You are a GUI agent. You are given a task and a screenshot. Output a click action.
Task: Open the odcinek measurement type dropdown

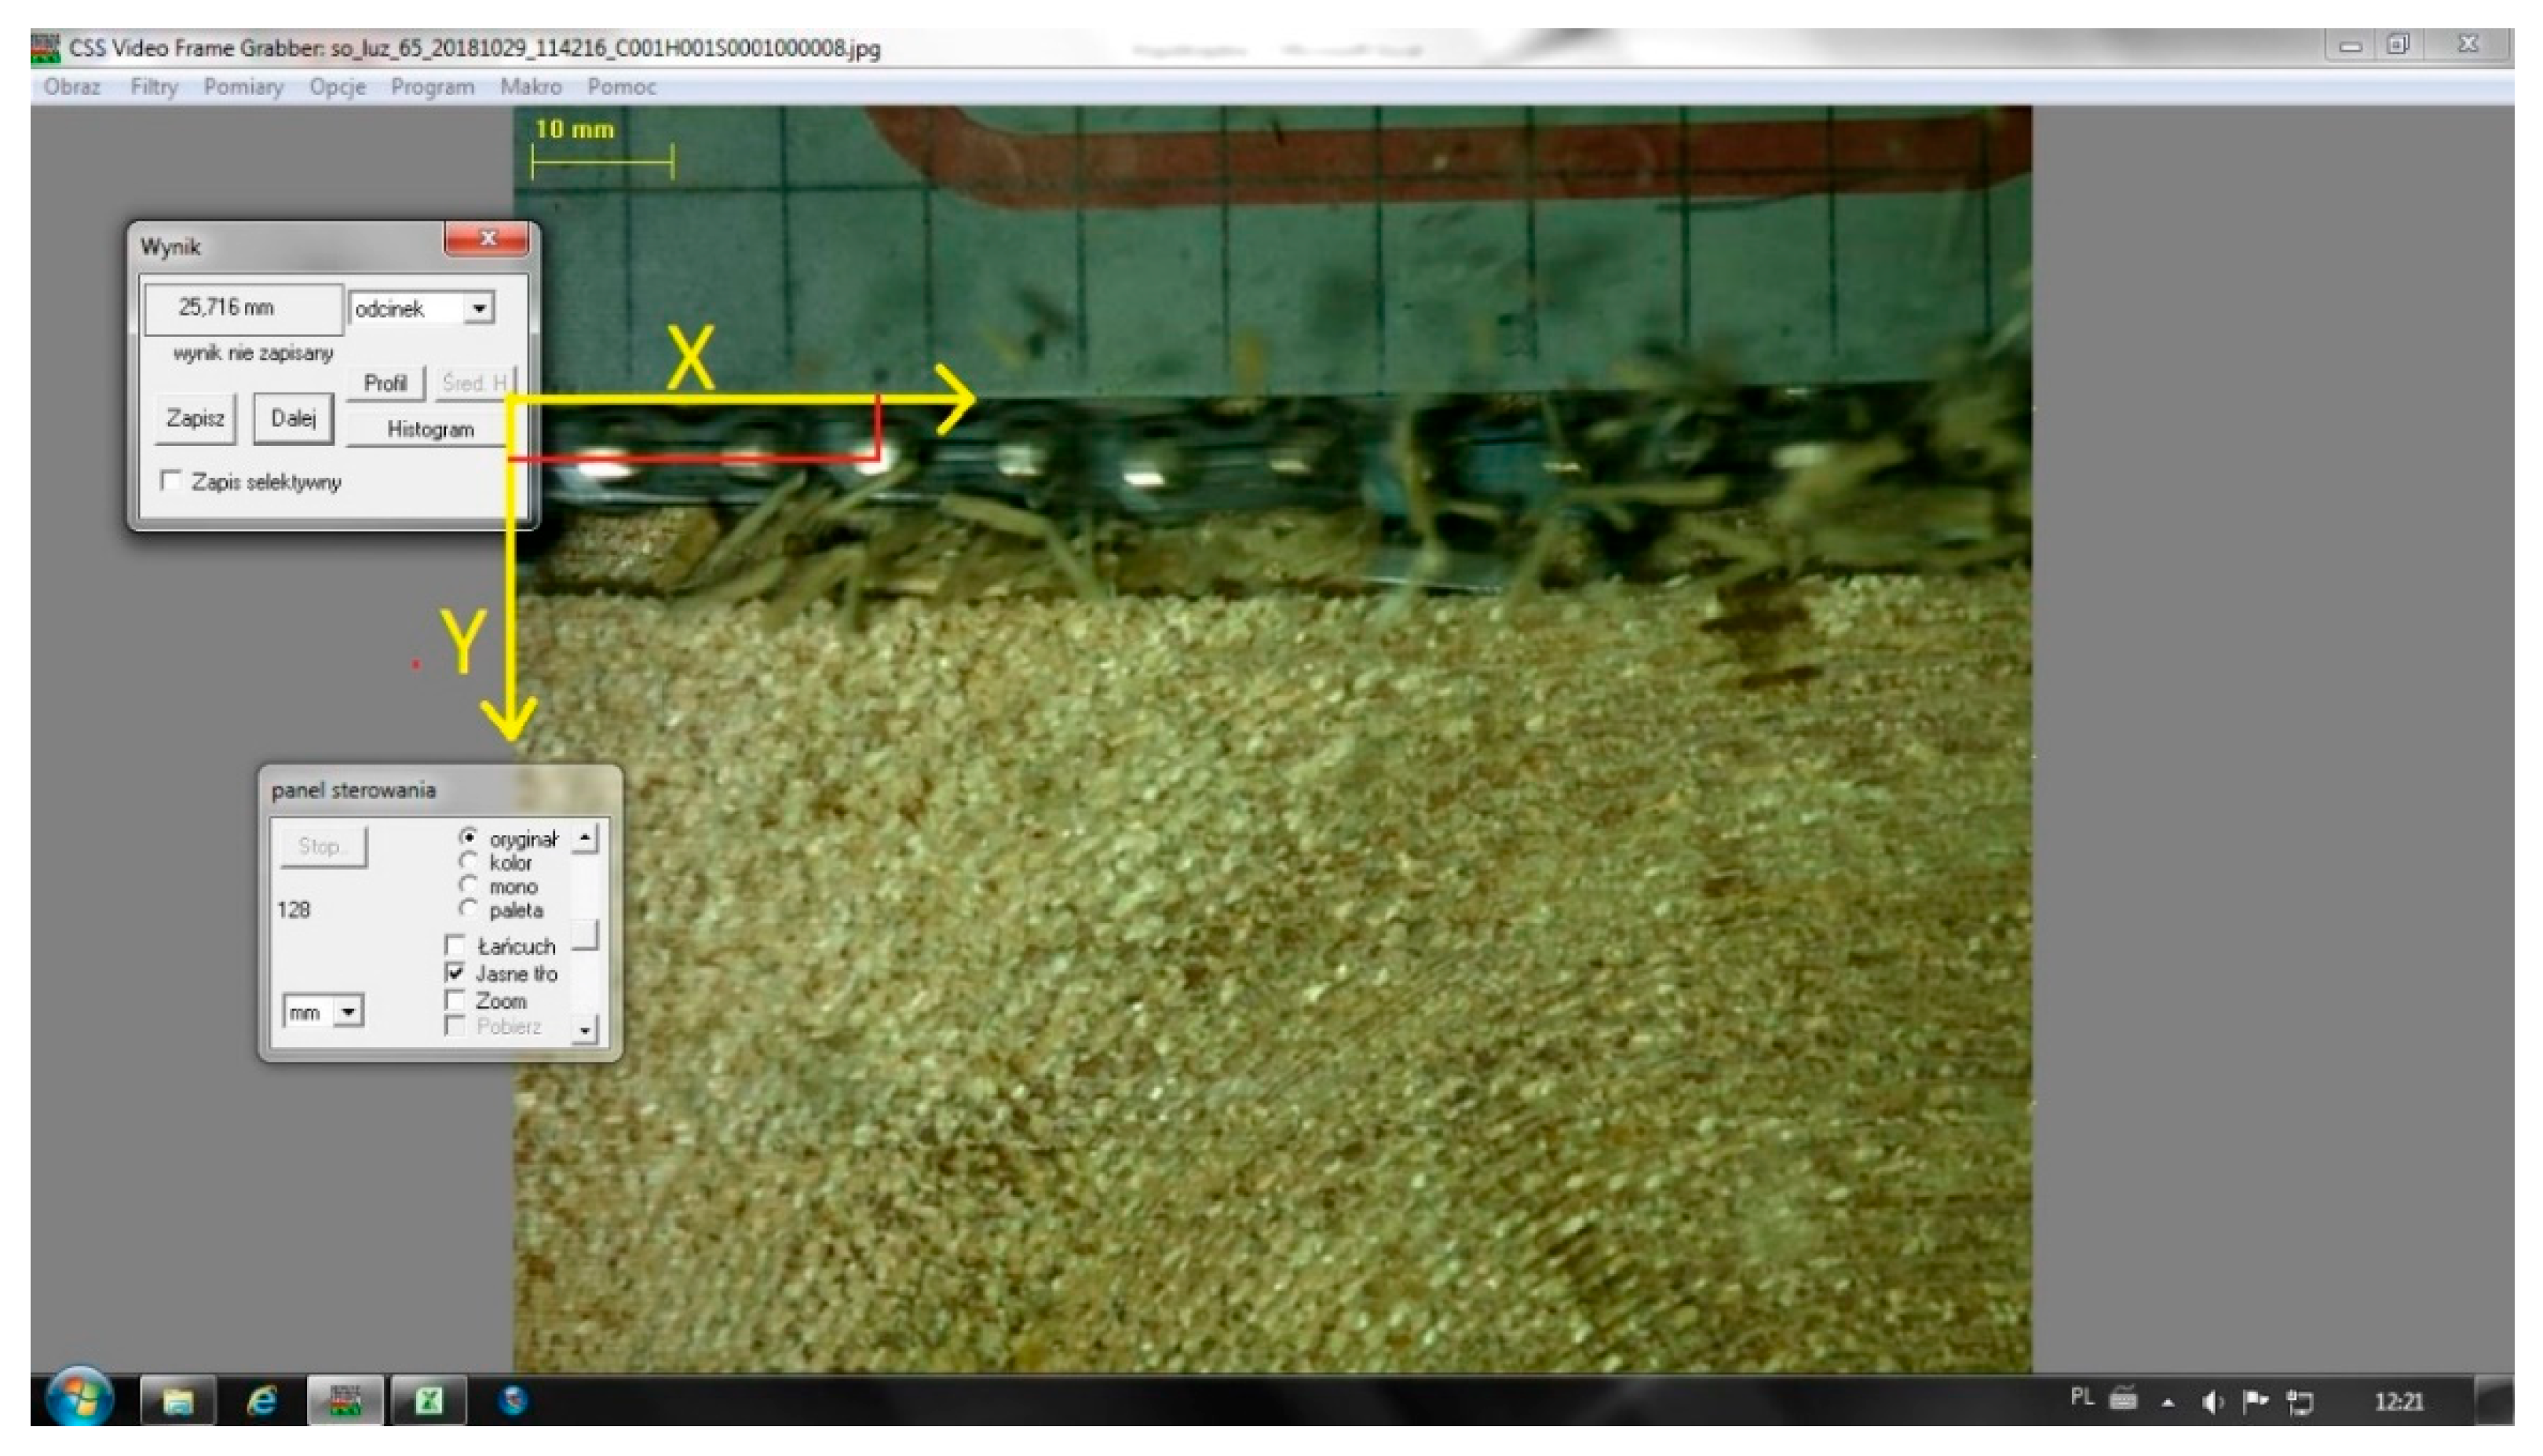(x=479, y=308)
